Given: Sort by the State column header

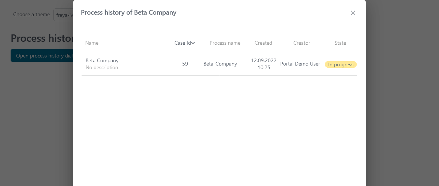Looking at the screenshot, I should (x=340, y=43).
